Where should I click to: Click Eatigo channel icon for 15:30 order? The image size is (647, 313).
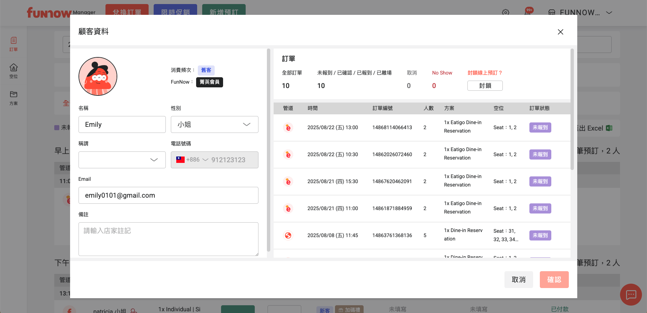tap(288, 182)
